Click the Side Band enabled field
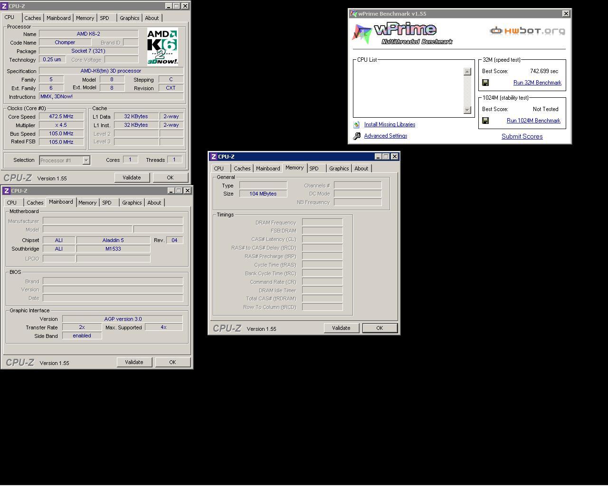The image size is (608, 486). (82, 336)
